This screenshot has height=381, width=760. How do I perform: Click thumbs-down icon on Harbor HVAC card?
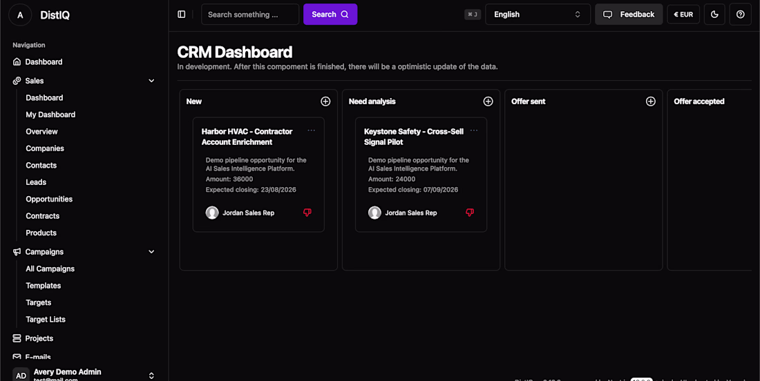[307, 213]
